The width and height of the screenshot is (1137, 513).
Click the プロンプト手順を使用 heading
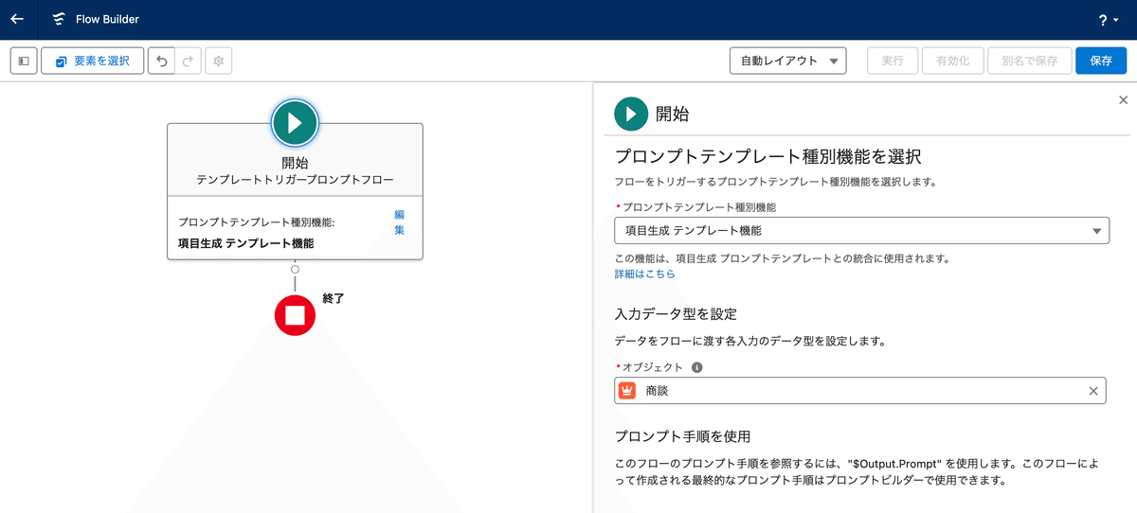(x=682, y=436)
